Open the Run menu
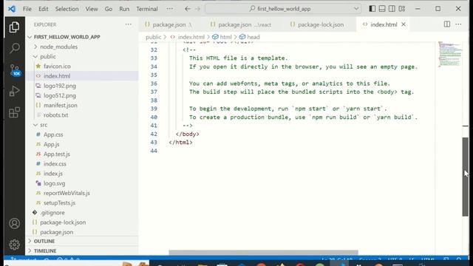Screen dimensions: 473x266 (x=124, y=9)
